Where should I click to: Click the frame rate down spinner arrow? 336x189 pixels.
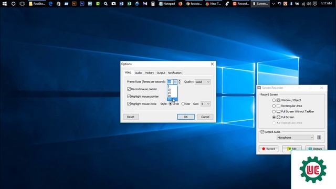[x=180, y=83]
